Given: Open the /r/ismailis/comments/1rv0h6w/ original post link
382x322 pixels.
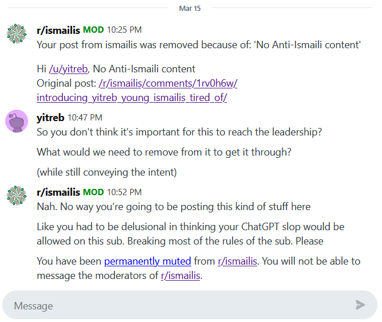Looking at the screenshot, I should coord(168,83).
